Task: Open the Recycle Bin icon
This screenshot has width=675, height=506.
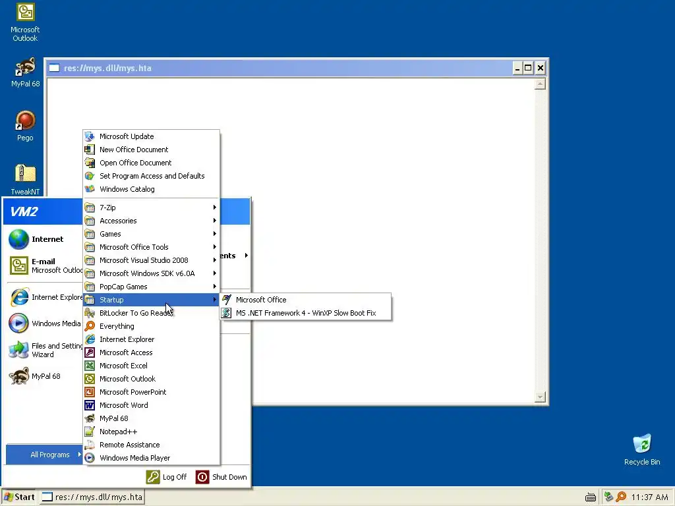Action: point(642,449)
